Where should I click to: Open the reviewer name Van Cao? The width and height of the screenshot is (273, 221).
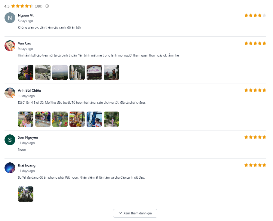25,43
